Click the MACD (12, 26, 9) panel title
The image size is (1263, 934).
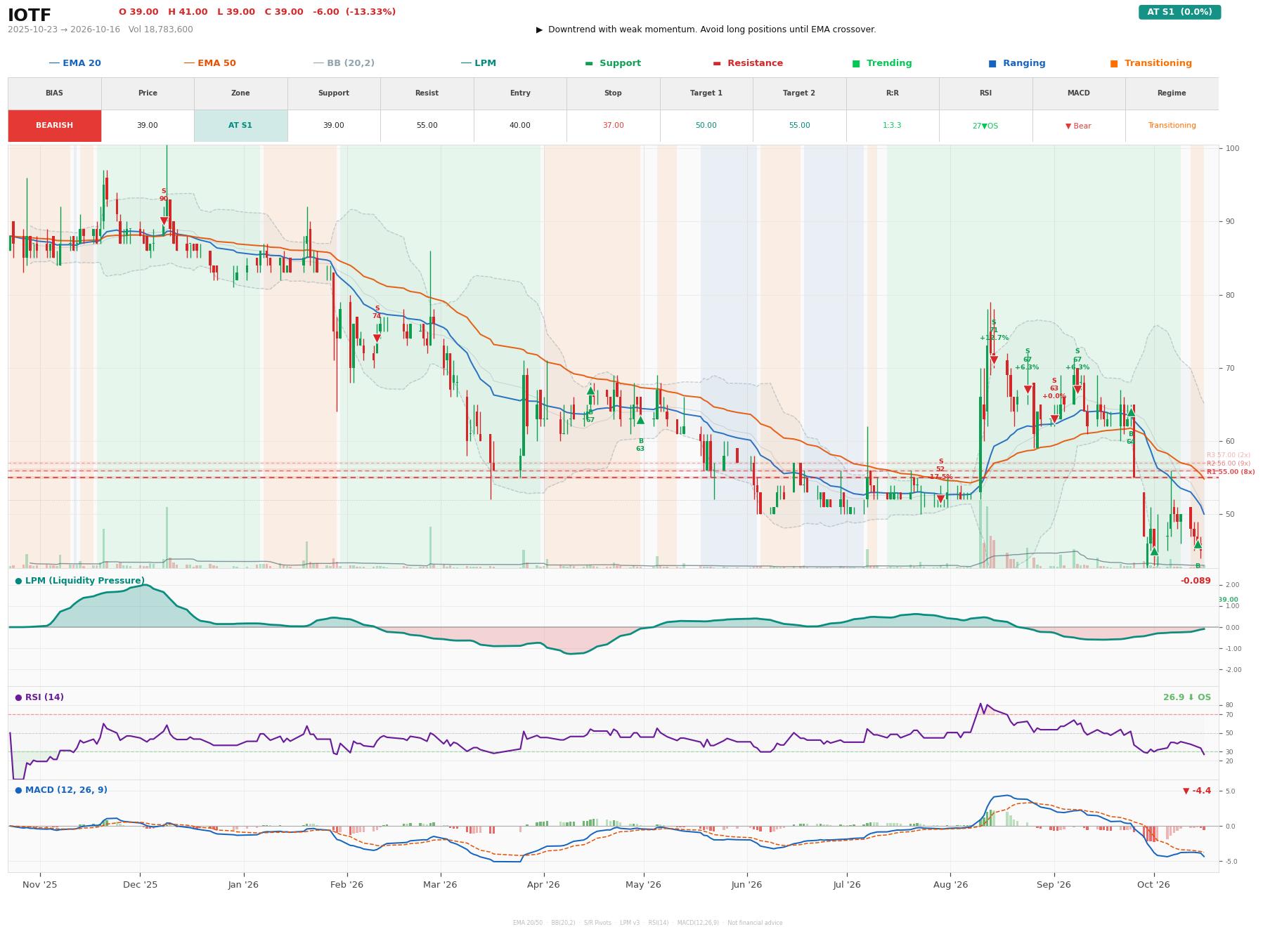point(61,790)
